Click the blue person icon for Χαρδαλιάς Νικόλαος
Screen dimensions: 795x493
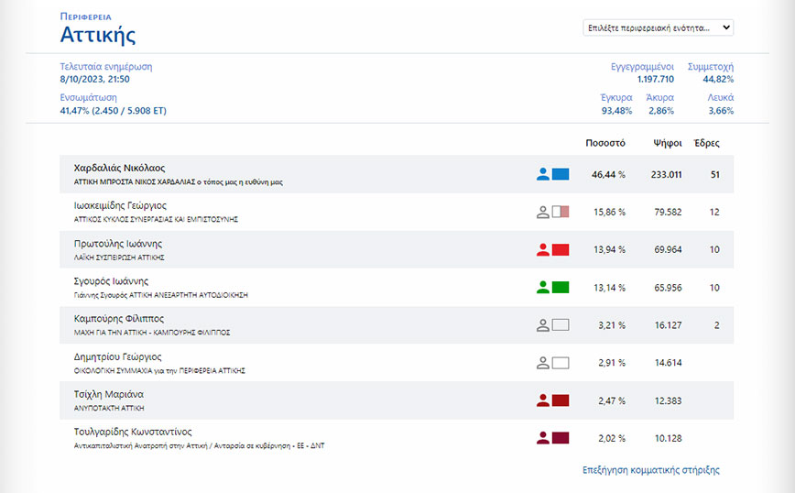(x=542, y=174)
